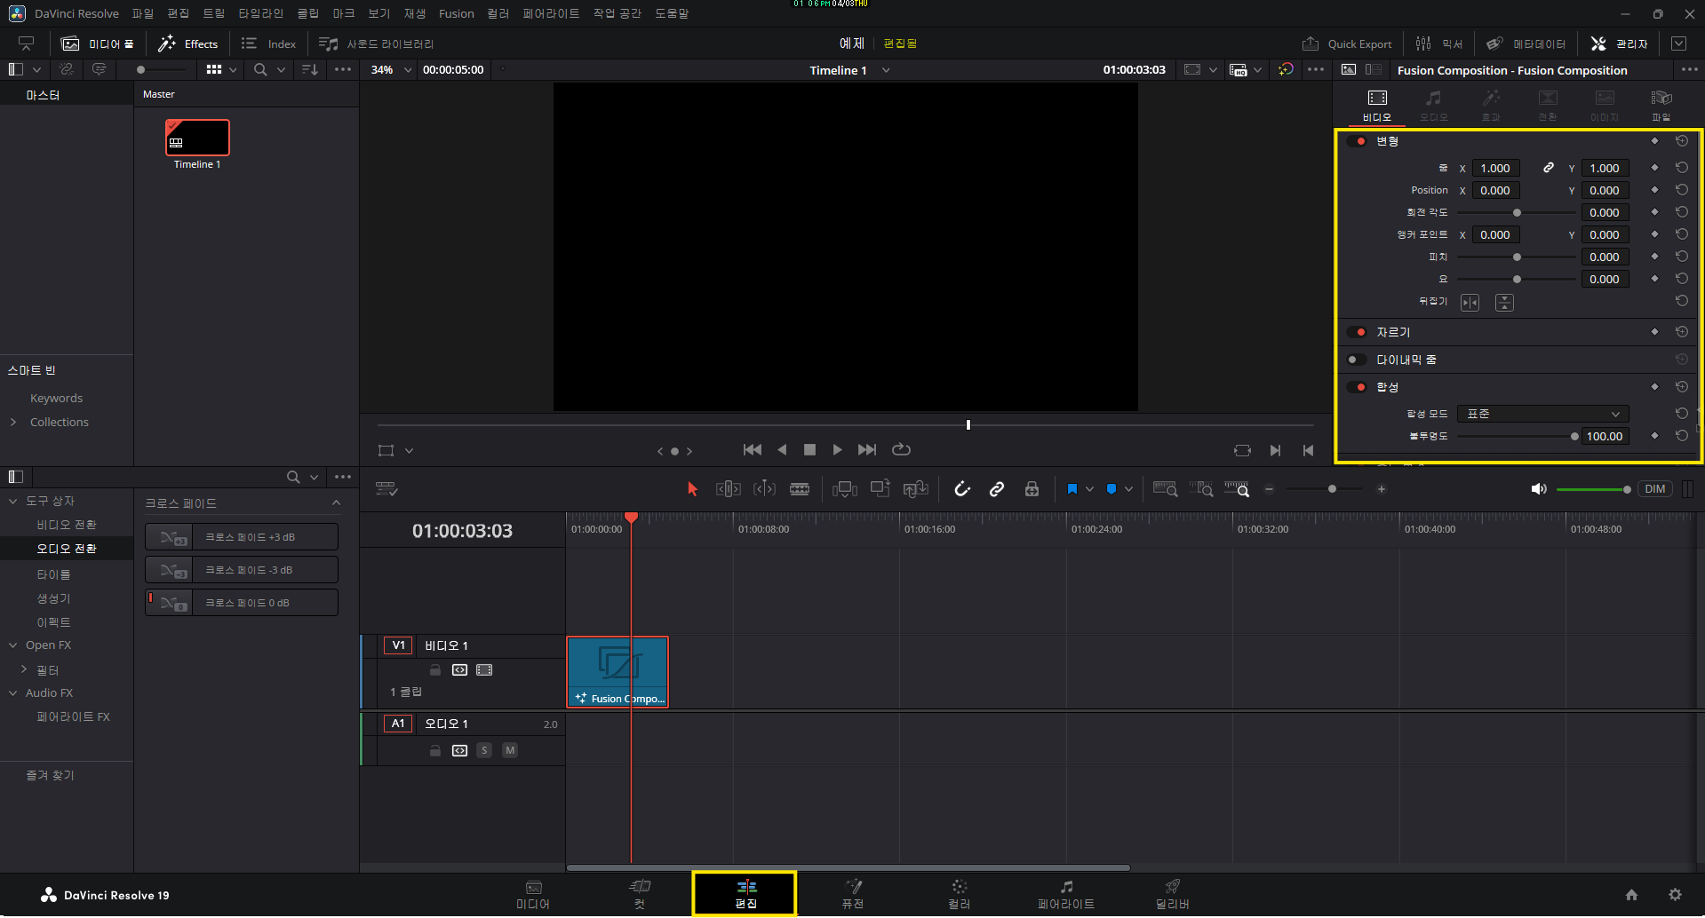This screenshot has width=1705, height=918.
Task: Open the viewer zoom 34% dropdown
Action: 391,70
